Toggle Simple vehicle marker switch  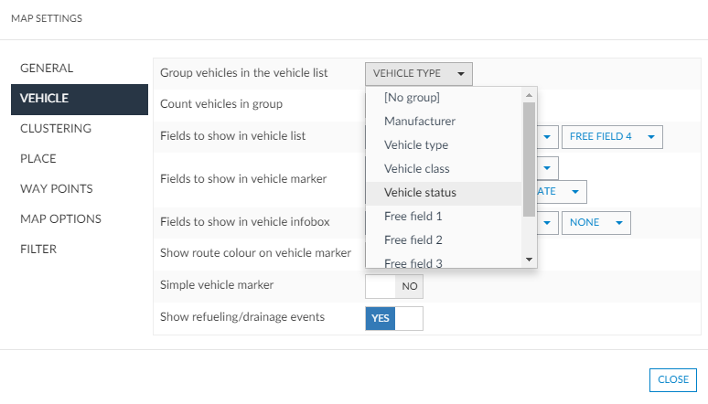(x=393, y=286)
